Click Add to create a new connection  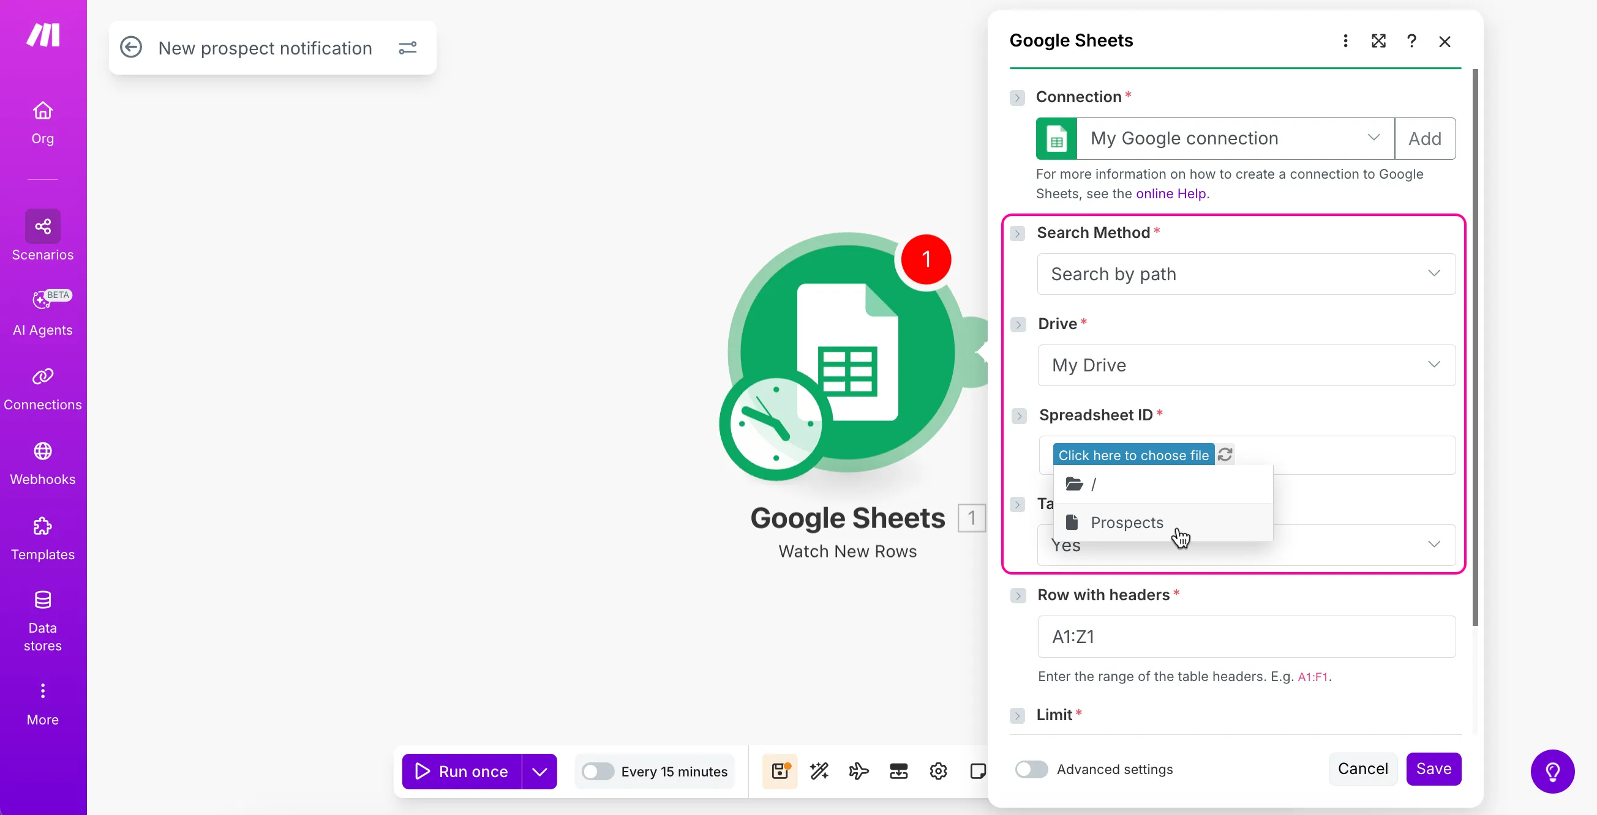[1426, 139]
